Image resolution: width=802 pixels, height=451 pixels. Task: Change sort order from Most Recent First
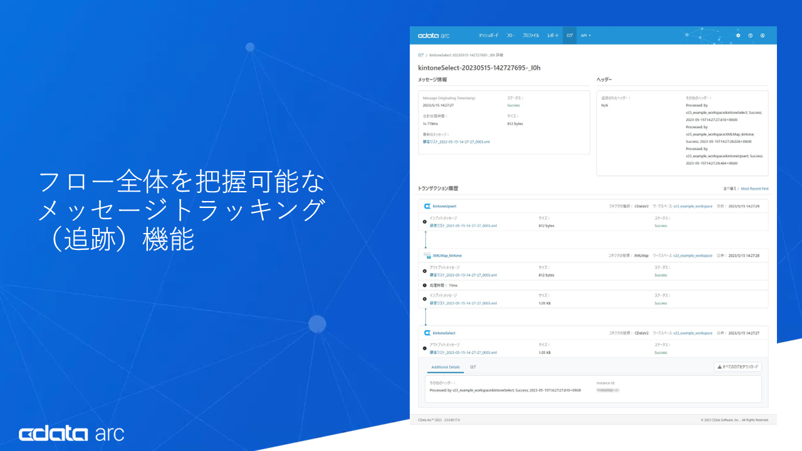pyautogui.click(x=754, y=189)
